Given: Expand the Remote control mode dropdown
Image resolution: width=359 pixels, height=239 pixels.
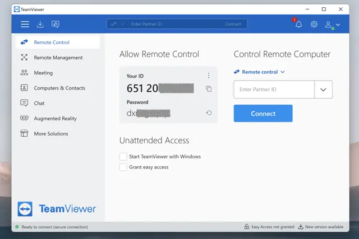Looking at the screenshot, I should pyautogui.click(x=259, y=72).
